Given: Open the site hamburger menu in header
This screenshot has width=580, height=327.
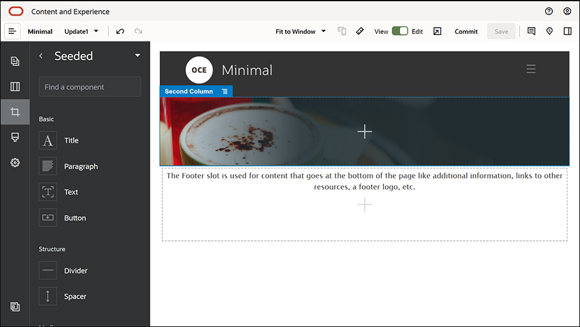Looking at the screenshot, I should coord(531,69).
